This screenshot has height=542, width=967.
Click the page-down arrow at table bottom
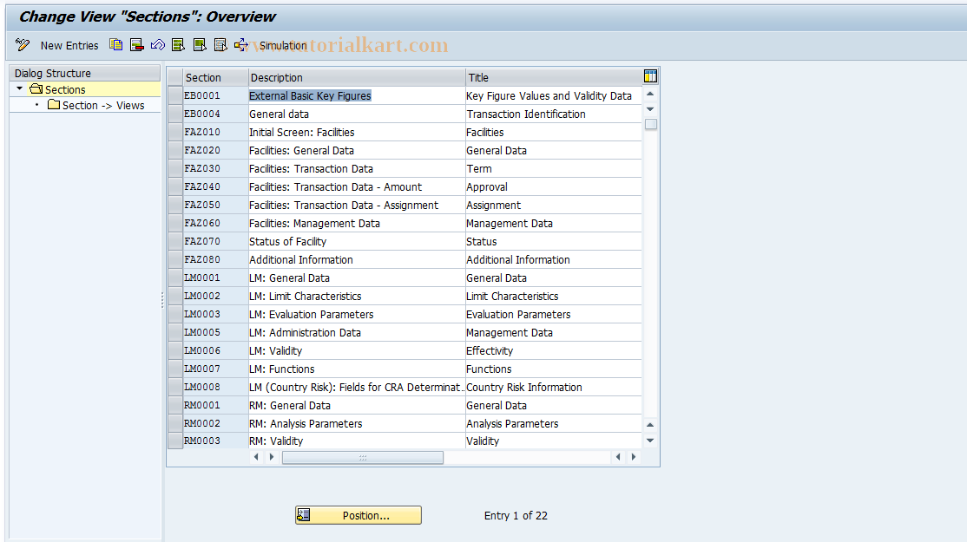tap(650, 441)
